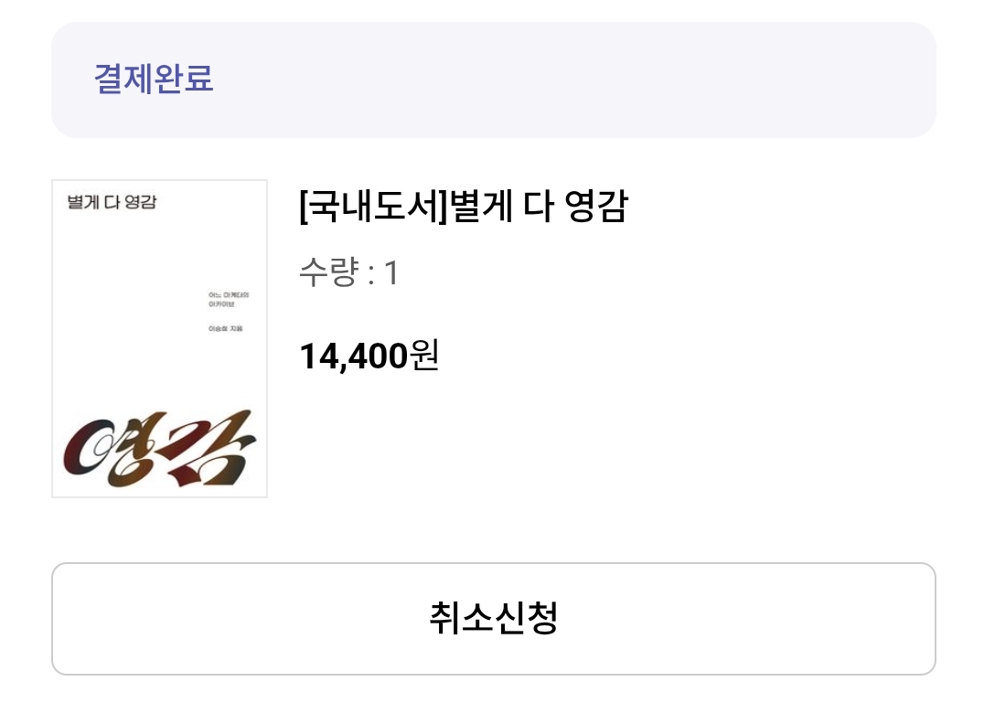This screenshot has width=984, height=724.
Task: Click the small 별게 다 영감 heading on the cover
Action: [112, 202]
